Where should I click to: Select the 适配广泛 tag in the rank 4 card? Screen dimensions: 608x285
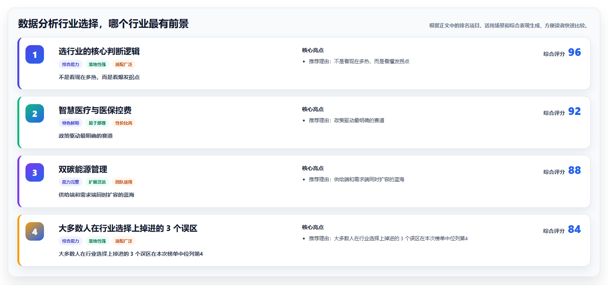coord(124,241)
